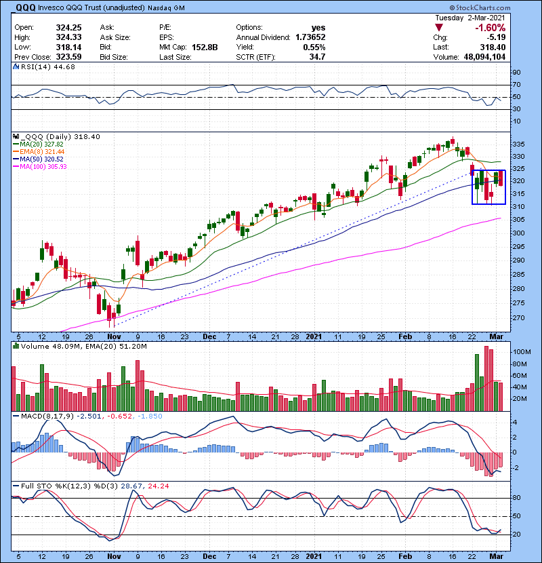Click the 335 price axis label
Viewport: 542px width, 563px height.
point(519,144)
